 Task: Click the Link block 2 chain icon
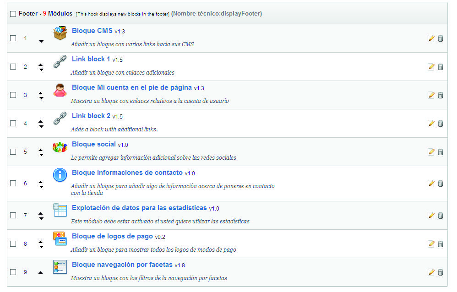click(60, 119)
